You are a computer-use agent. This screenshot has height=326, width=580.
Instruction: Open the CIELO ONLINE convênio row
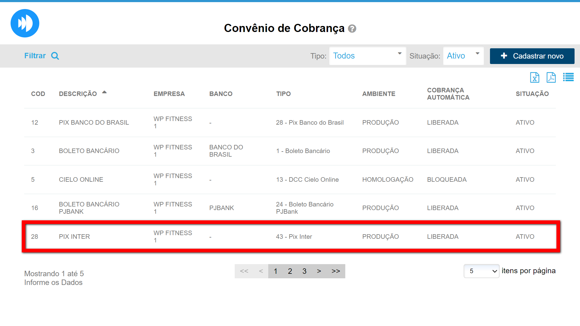(81, 180)
